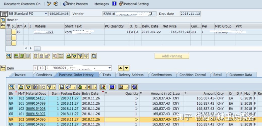The height and width of the screenshot is (128, 262).
Task: Click blue info icon in history toolbar
Action: point(112,87)
